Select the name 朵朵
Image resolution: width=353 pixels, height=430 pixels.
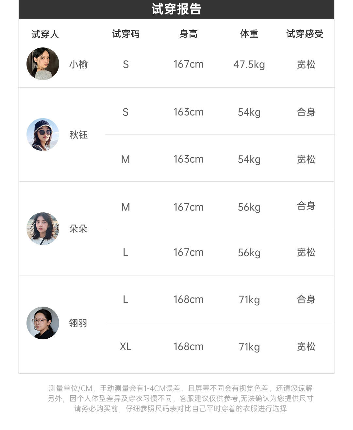click(78, 229)
